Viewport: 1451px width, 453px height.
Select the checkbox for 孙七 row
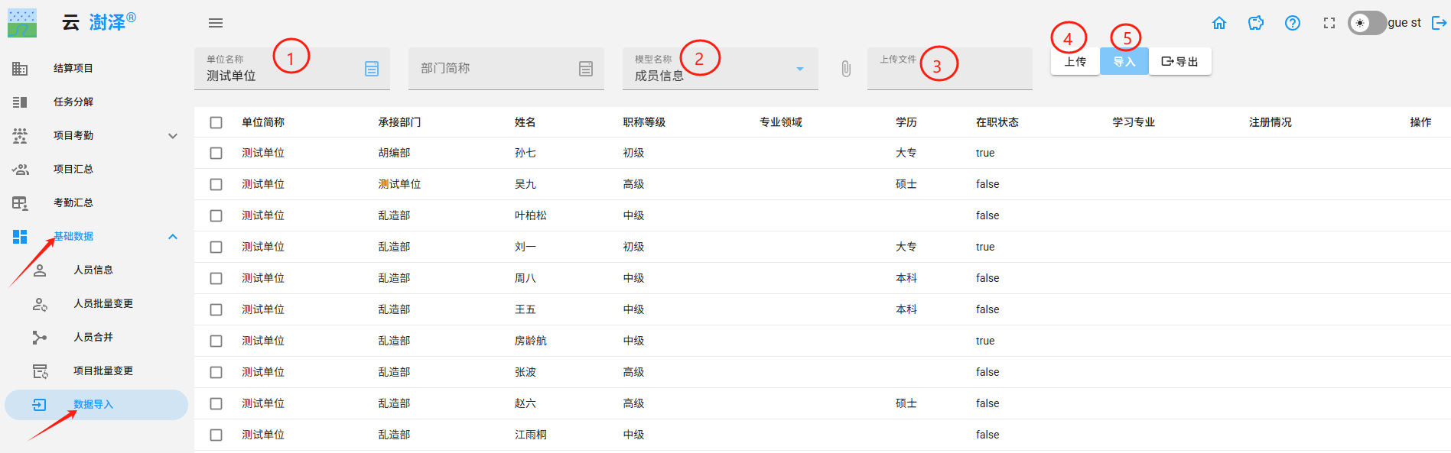coord(216,154)
